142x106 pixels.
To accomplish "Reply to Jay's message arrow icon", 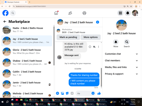I will (x=94, y=47).
